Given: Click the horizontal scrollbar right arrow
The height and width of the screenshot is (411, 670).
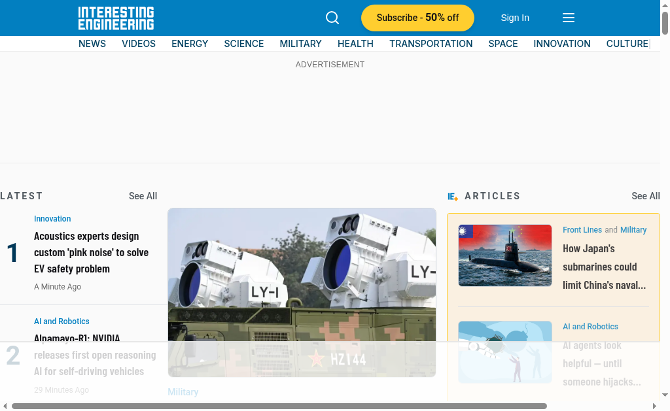Looking at the screenshot, I should tap(654, 406).
